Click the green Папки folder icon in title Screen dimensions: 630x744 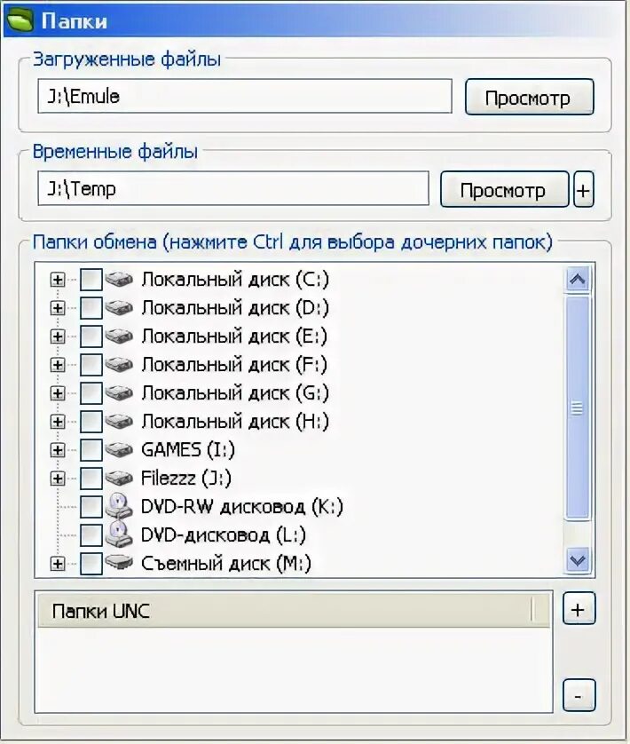point(19,20)
